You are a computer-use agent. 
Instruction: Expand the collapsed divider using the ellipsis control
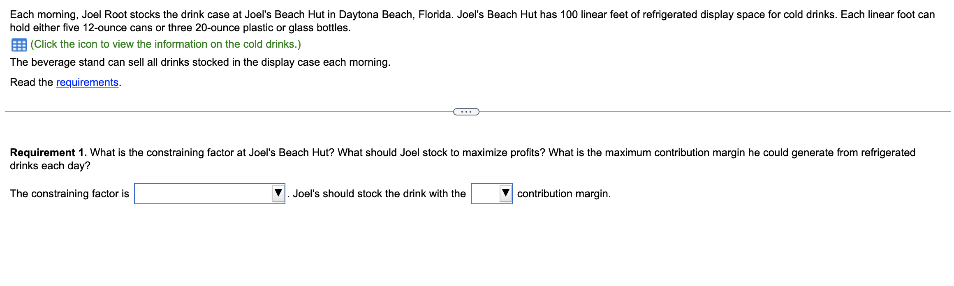tap(467, 111)
